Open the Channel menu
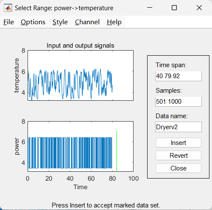The height and width of the screenshot is (210, 212). pyautogui.click(x=87, y=22)
